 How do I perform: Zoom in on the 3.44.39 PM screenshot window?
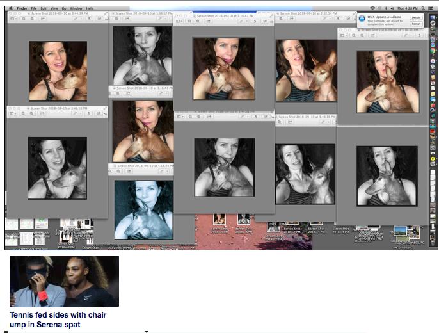33,19
